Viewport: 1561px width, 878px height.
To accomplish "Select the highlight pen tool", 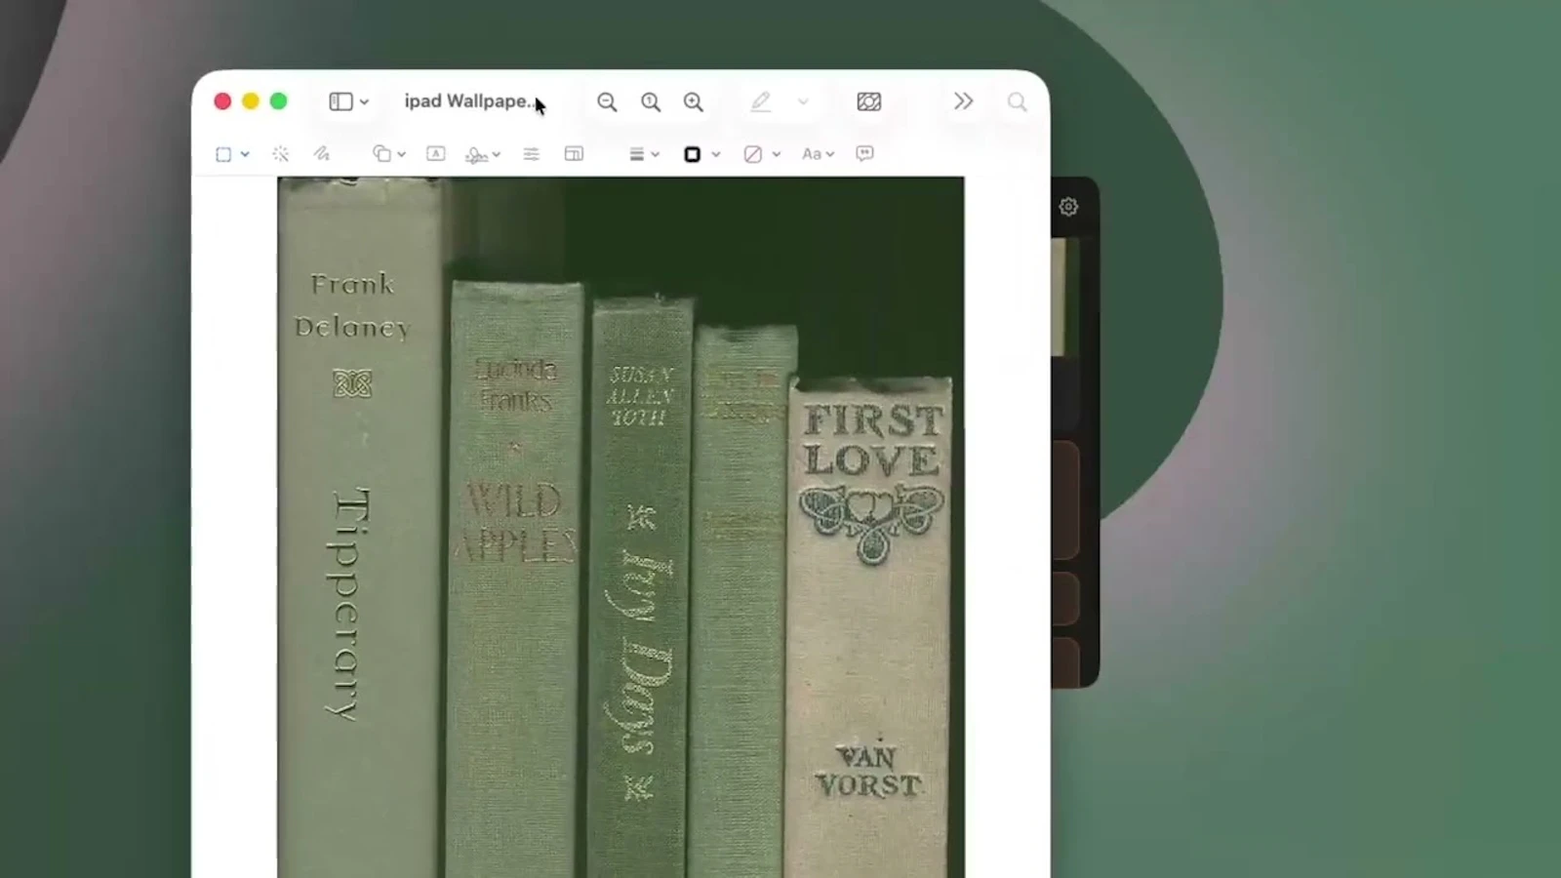I will pos(760,101).
